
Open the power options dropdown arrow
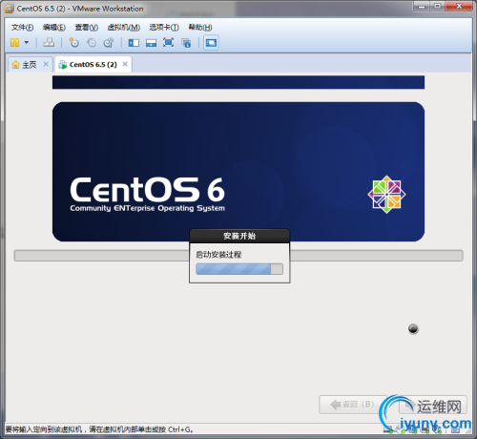tap(27, 42)
